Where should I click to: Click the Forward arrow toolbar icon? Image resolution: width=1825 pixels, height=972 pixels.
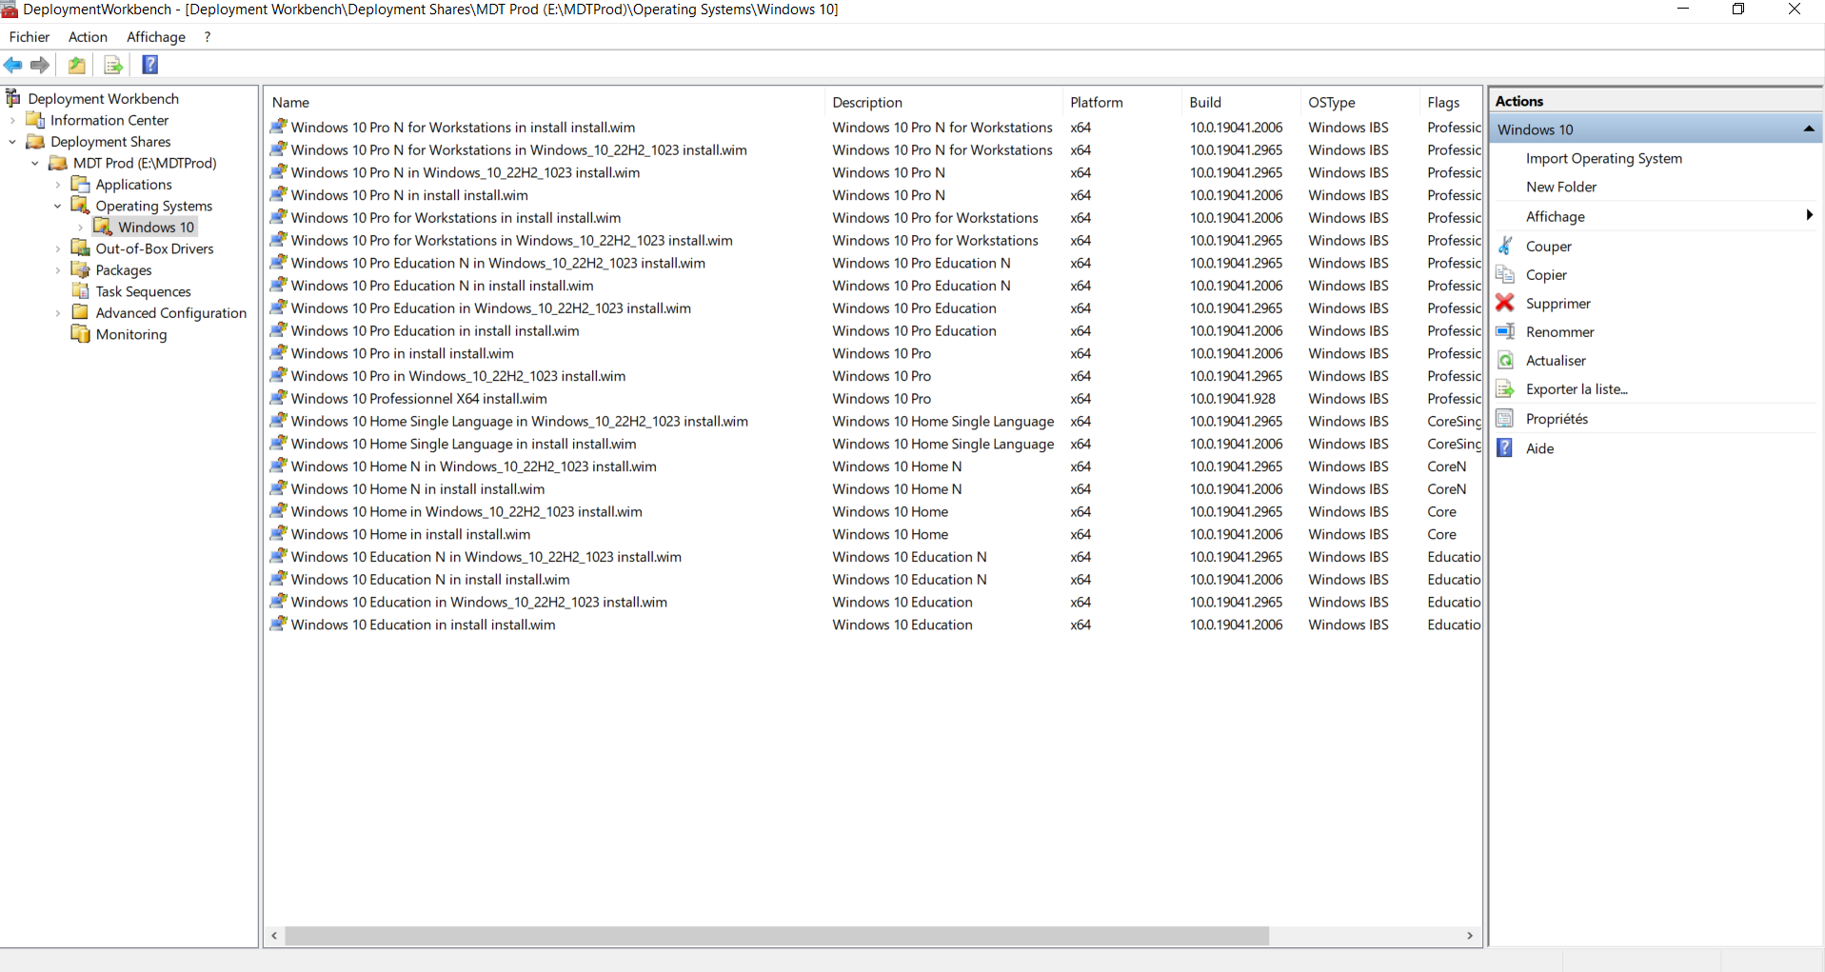point(40,65)
